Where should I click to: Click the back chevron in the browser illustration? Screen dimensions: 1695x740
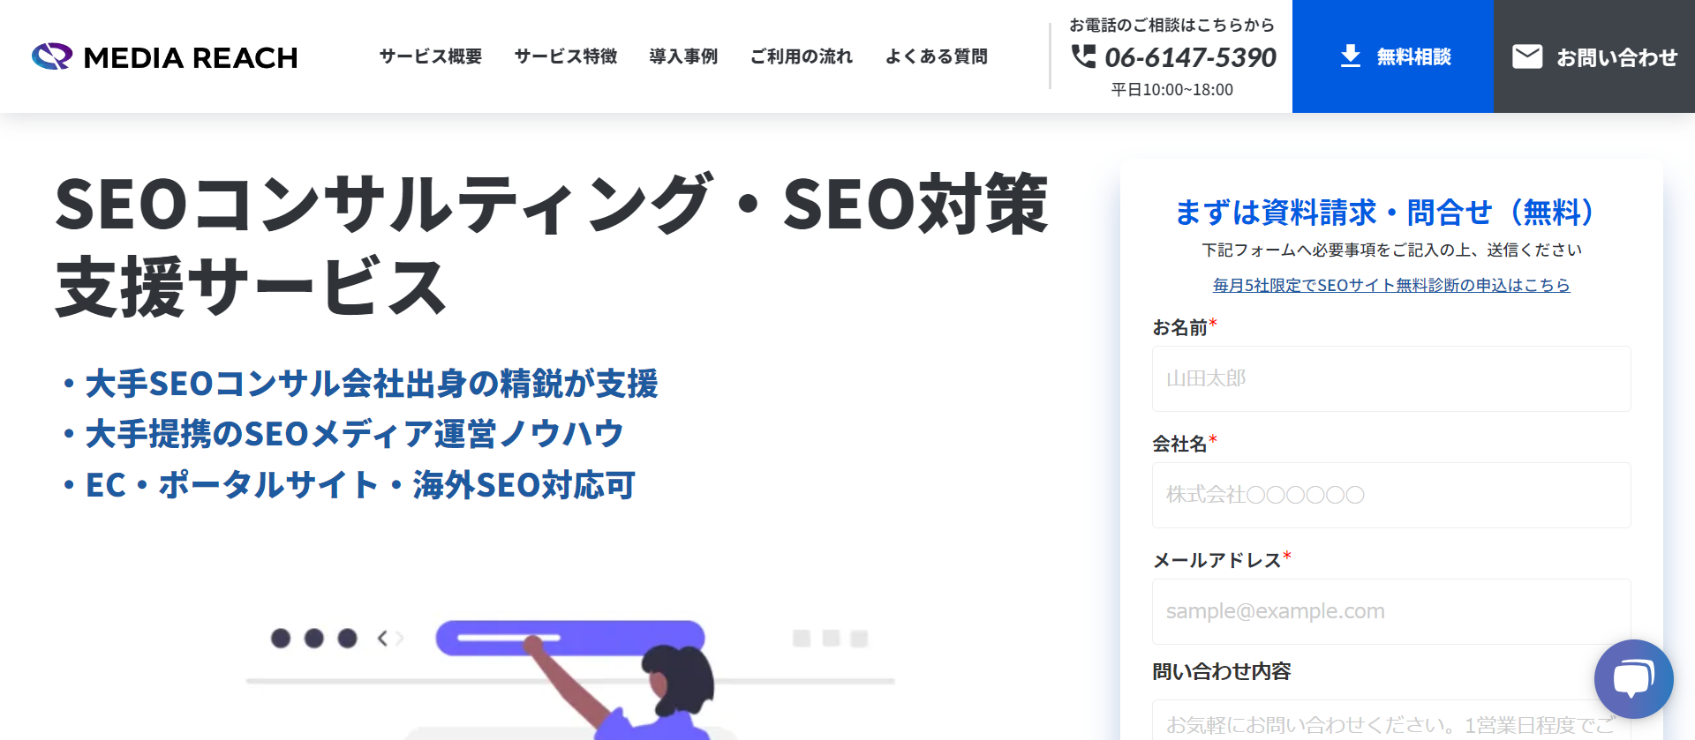(x=382, y=638)
